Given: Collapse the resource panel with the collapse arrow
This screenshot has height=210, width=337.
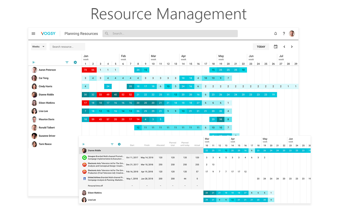Looking at the screenshot, I should click(x=34, y=62).
